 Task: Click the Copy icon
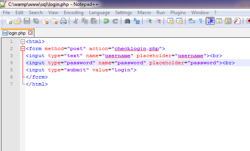[85, 21]
